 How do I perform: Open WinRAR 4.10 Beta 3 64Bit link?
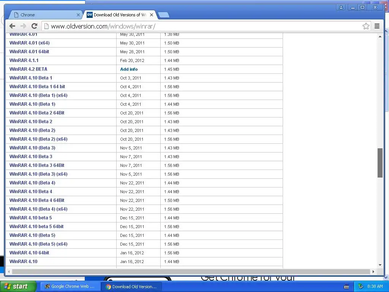click(x=37, y=165)
